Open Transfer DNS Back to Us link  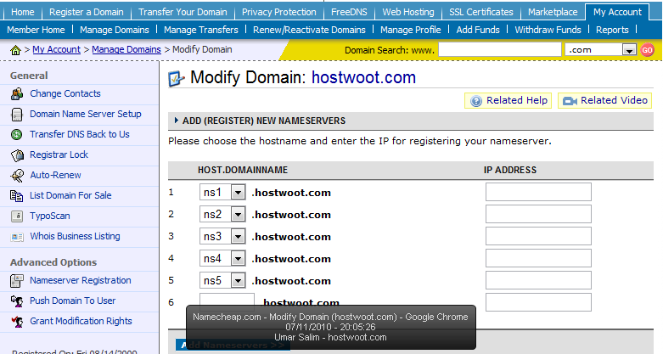(80, 134)
